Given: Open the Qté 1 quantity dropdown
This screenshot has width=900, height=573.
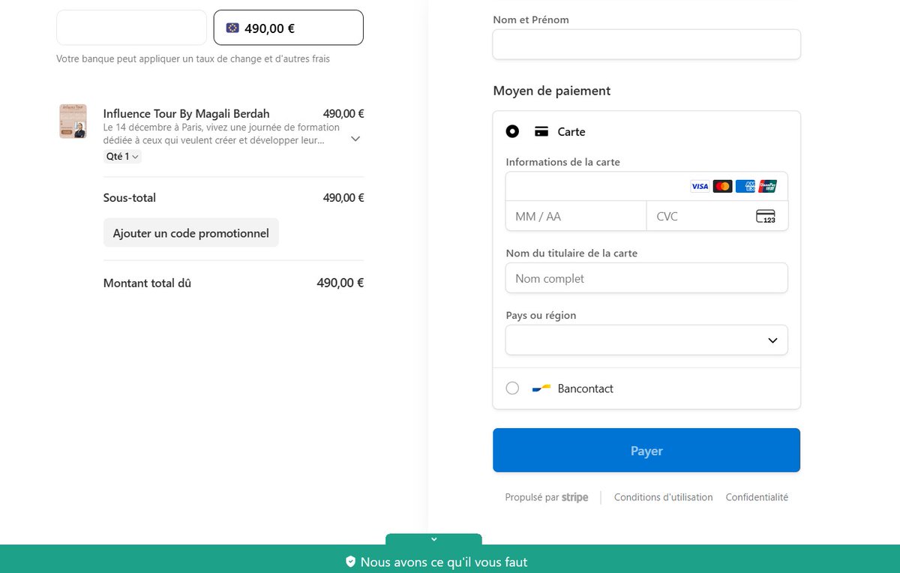Looking at the screenshot, I should coord(122,157).
